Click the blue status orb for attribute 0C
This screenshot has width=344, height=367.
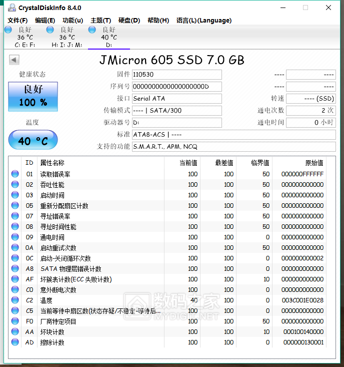[x=15, y=258]
